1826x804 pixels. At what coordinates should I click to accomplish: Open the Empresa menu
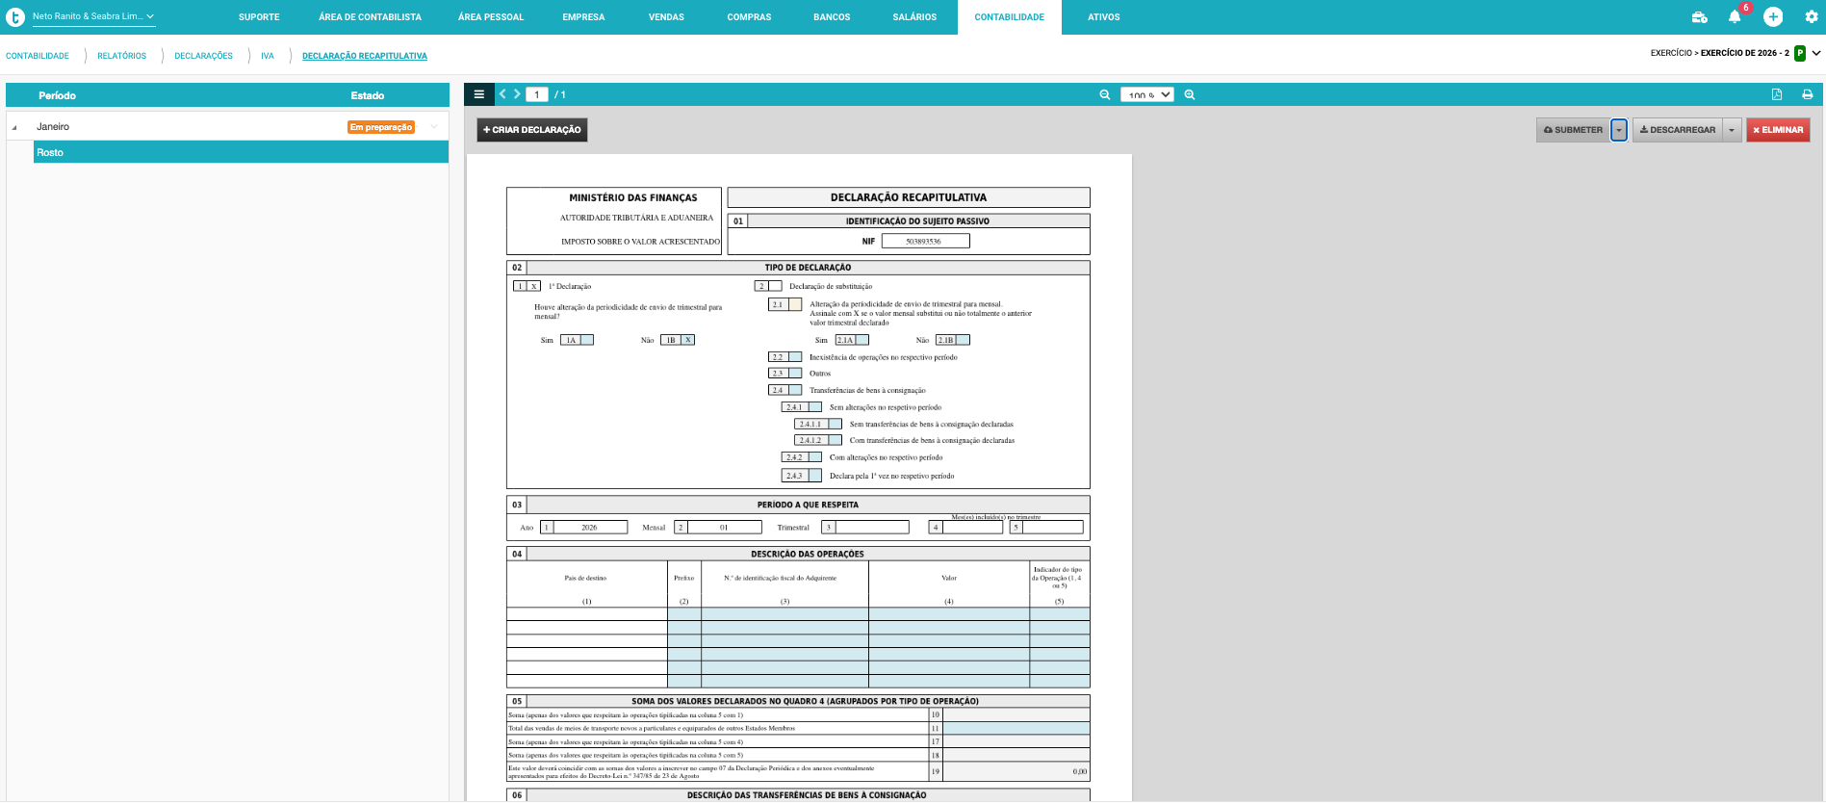[x=583, y=17]
